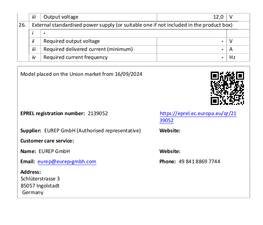Viewport: 263px width, 225px height.
Task: Select "Required current frequency" text
Action: 75,57
